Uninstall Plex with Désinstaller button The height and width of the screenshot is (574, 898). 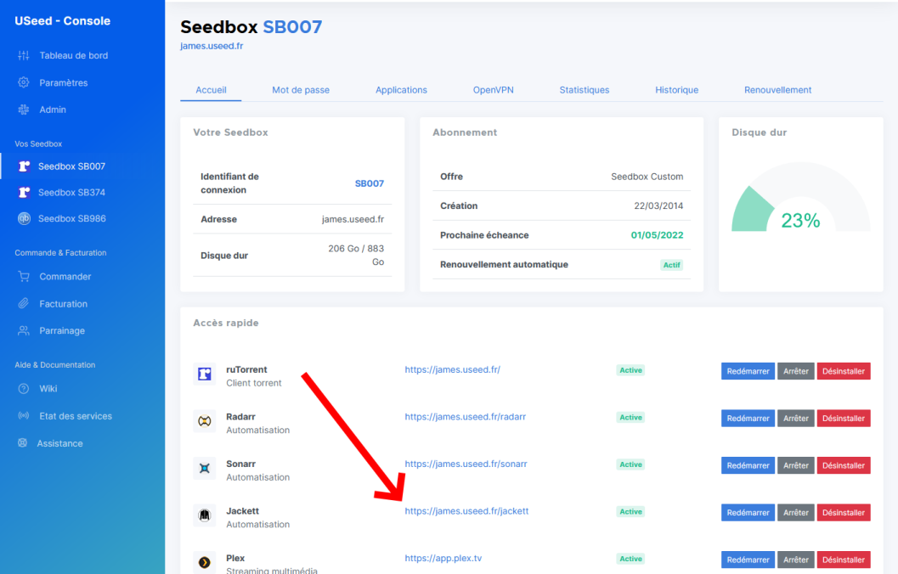[x=844, y=560]
